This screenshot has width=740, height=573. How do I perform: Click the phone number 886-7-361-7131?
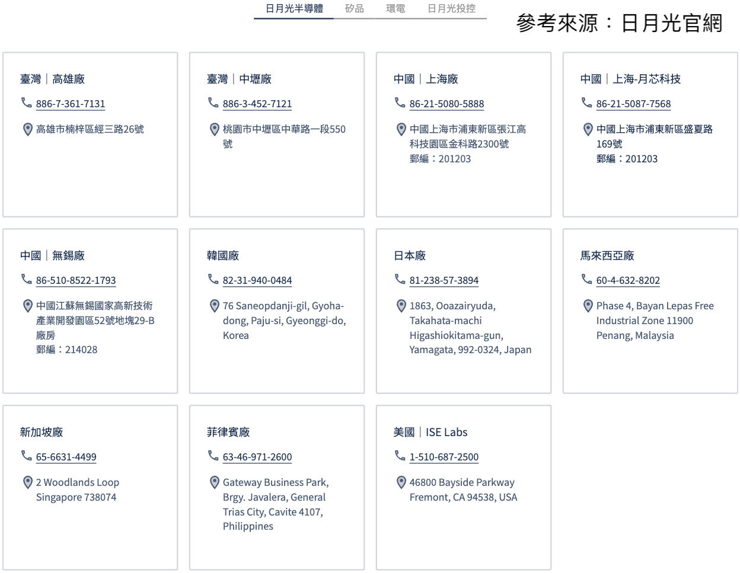pos(71,104)
